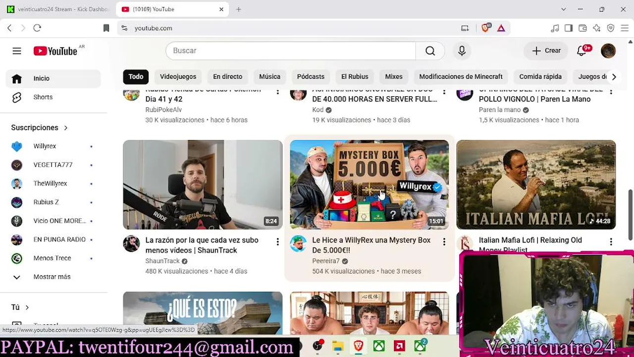The height and width of the screenshot is (357, 634).
Task: Open Willyrex subscription
Action: pyautogui.click(x=53, y=146)
